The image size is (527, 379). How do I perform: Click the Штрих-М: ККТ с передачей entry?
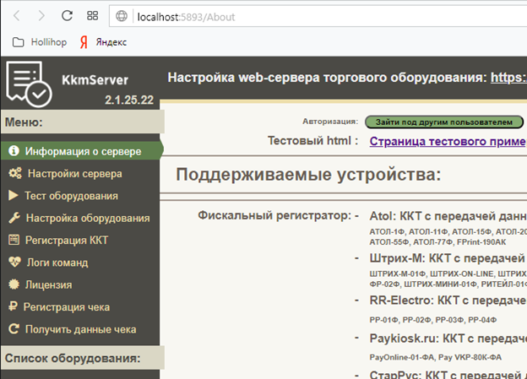448,258
